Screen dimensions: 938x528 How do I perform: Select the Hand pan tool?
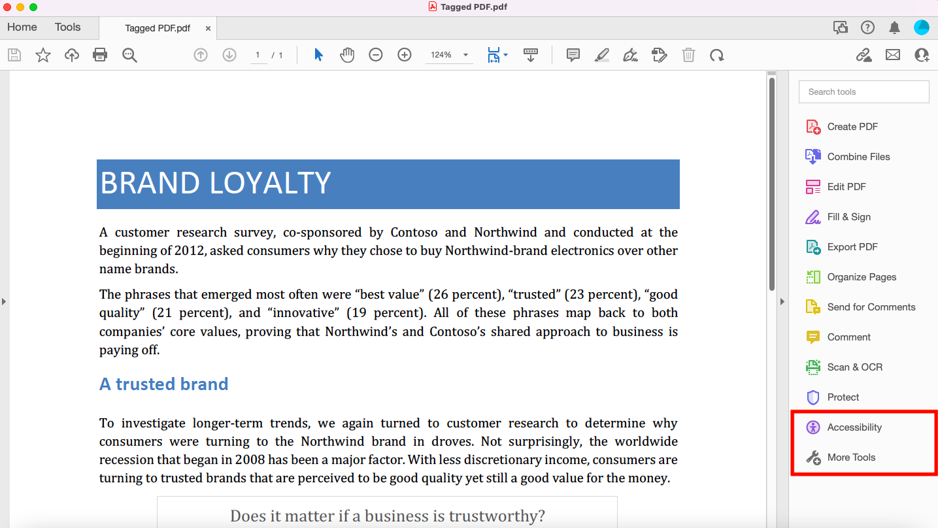click(x=347, y=56)
